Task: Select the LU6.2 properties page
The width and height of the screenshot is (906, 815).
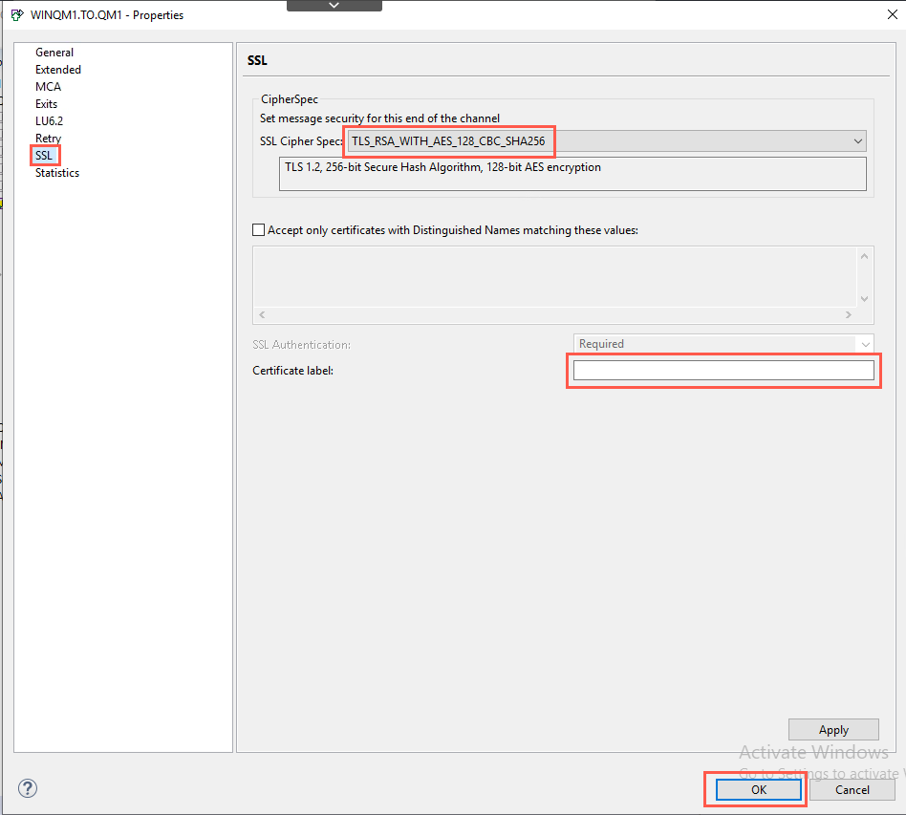Action: point(49,121)
